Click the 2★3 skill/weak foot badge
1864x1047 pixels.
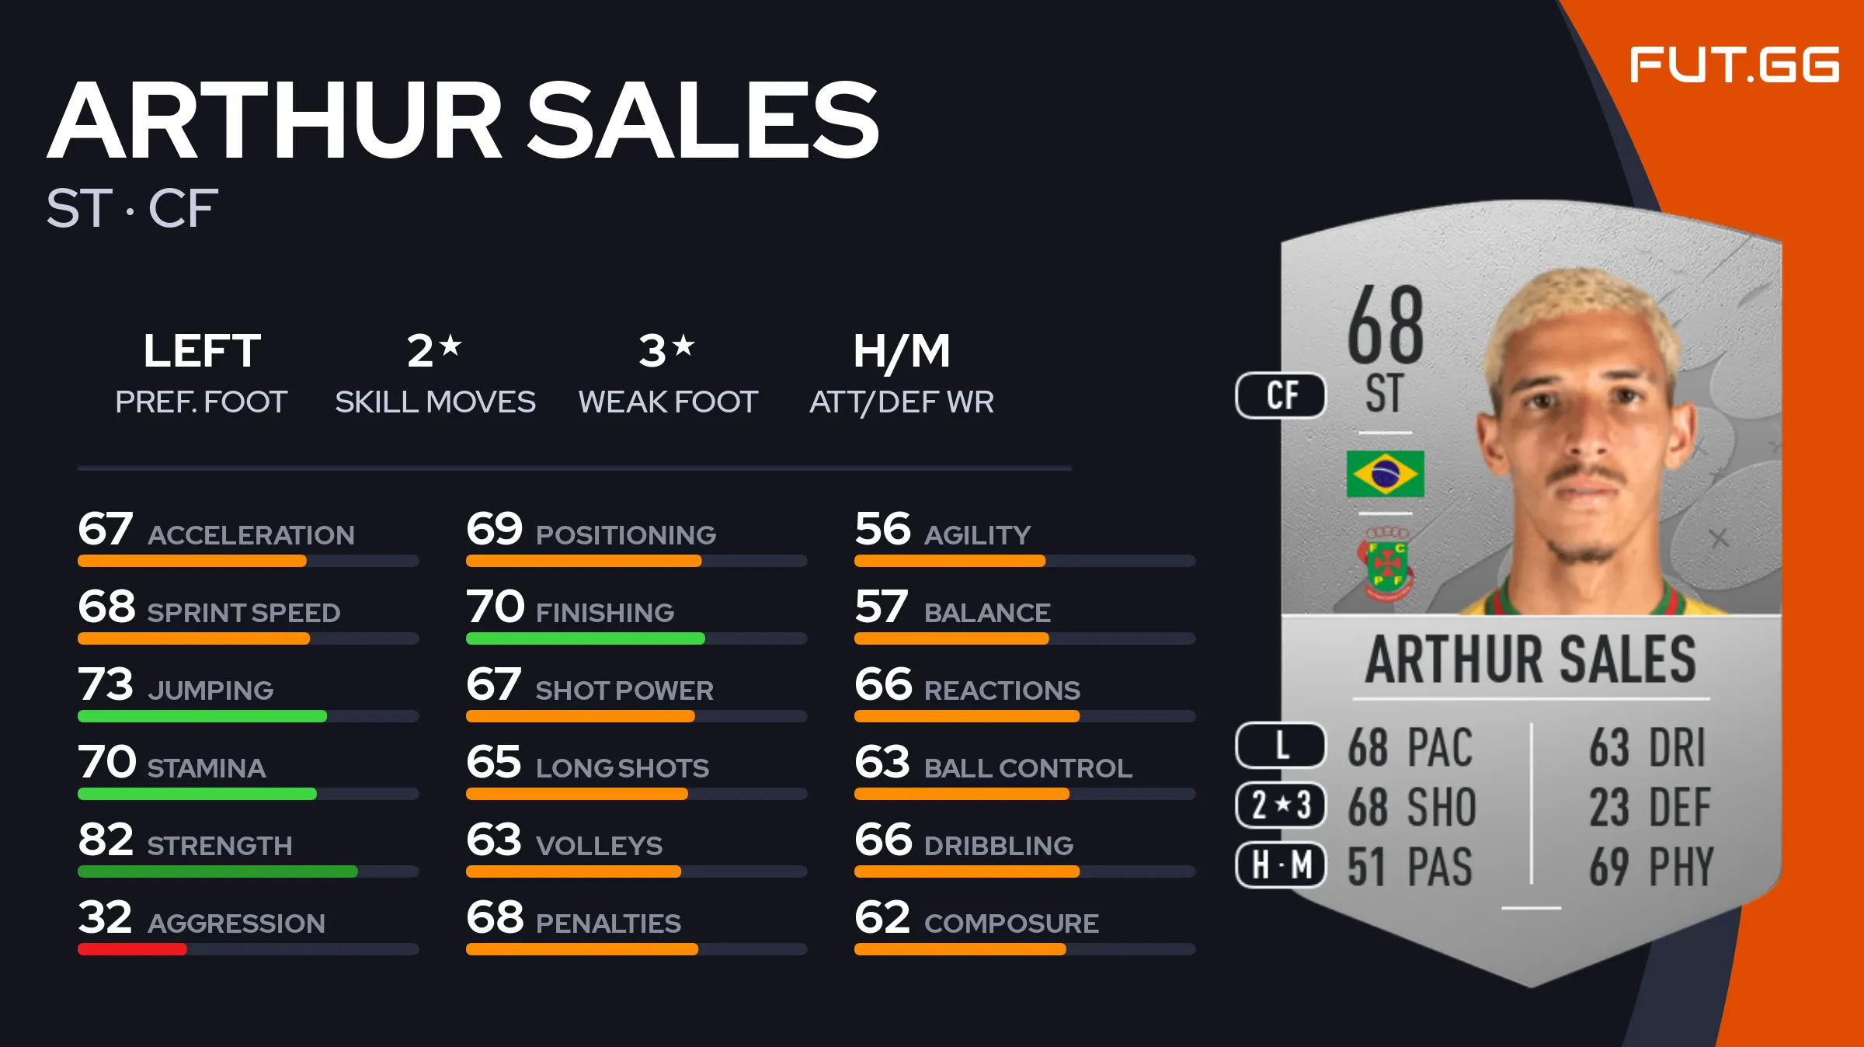(x=1281, y=805)
